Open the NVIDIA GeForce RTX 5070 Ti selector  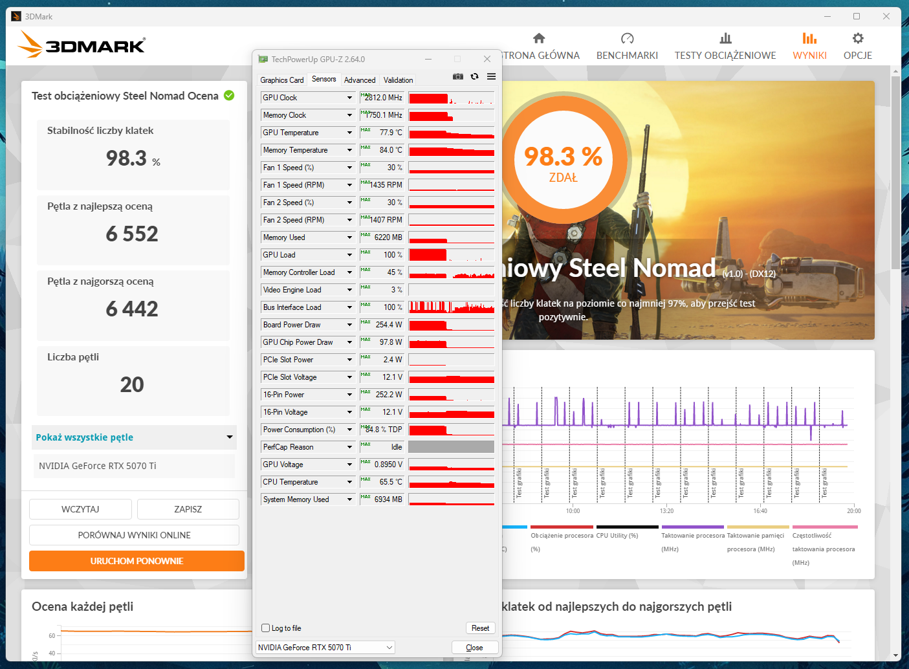coord(325,648)
